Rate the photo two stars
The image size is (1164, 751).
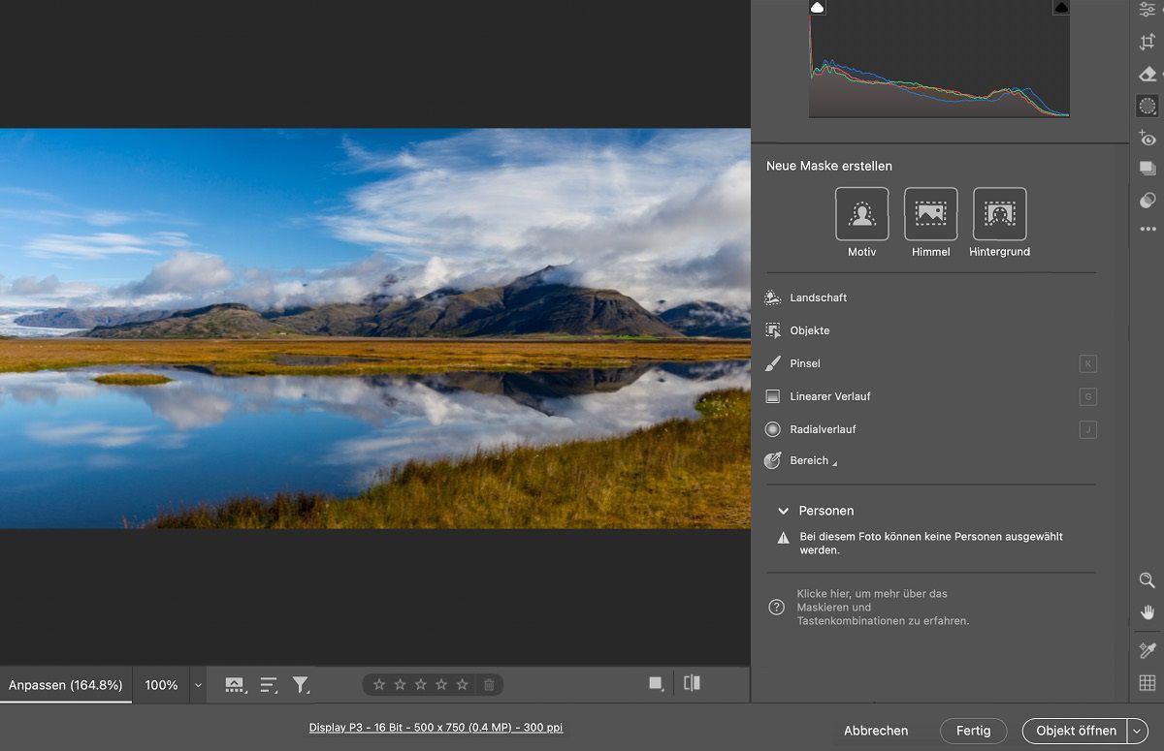(400, 685)
